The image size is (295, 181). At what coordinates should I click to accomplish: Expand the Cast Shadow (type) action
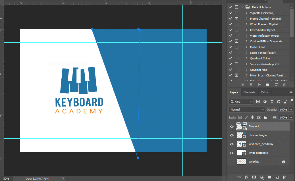click(x=246, y=30)
